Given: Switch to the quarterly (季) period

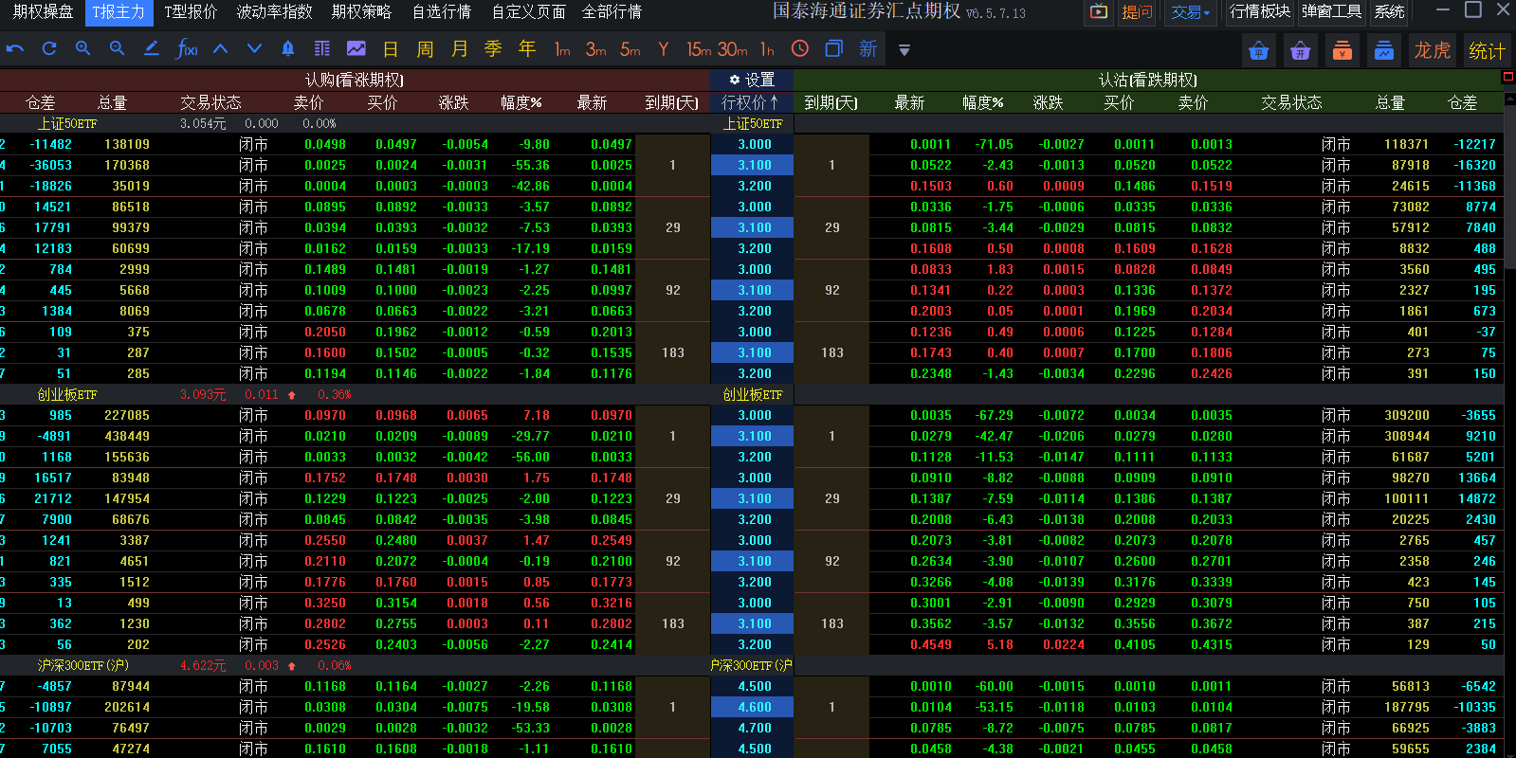Looking at the screenshot, I should click(x=493, y=48).
